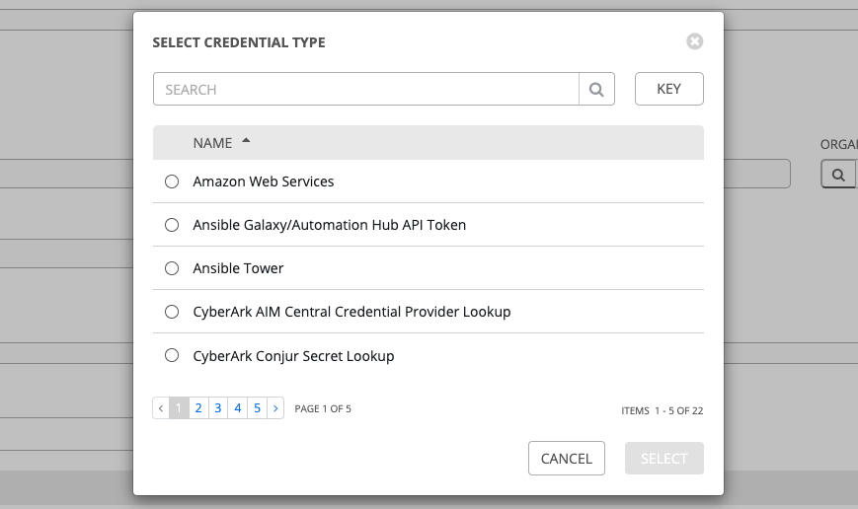Click the NAME column header
Viewport: 858px width, 509px height.
(212, 143)
